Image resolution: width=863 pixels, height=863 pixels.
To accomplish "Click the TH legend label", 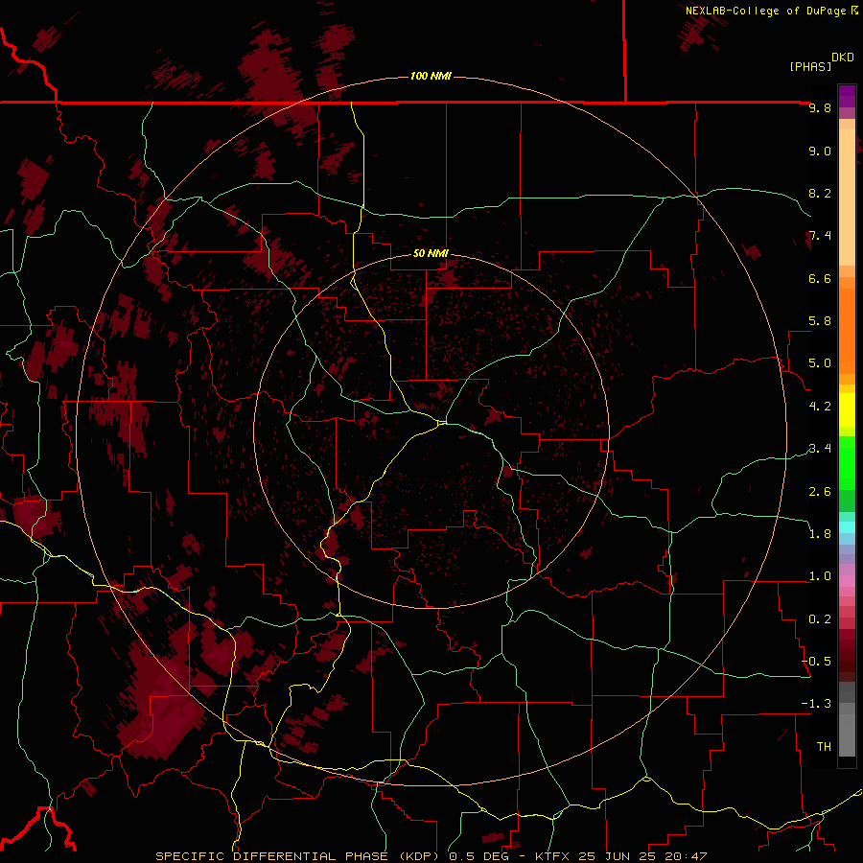I will [824, 747].
